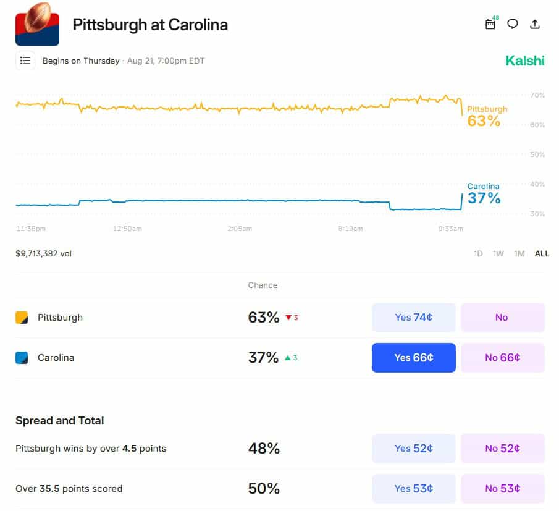Select the 1D chart range
The height and width of the screenshot is (511, 559).
[478, 253]
